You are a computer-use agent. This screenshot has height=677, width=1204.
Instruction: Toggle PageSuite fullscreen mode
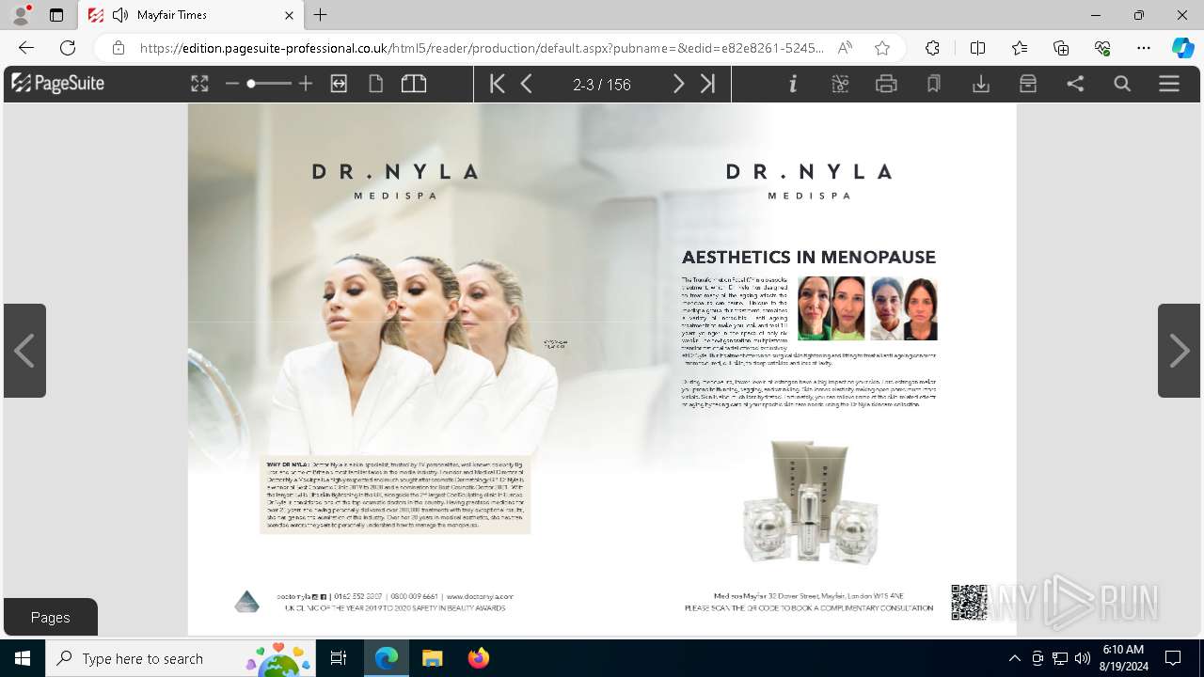click(x=199, y=84)
